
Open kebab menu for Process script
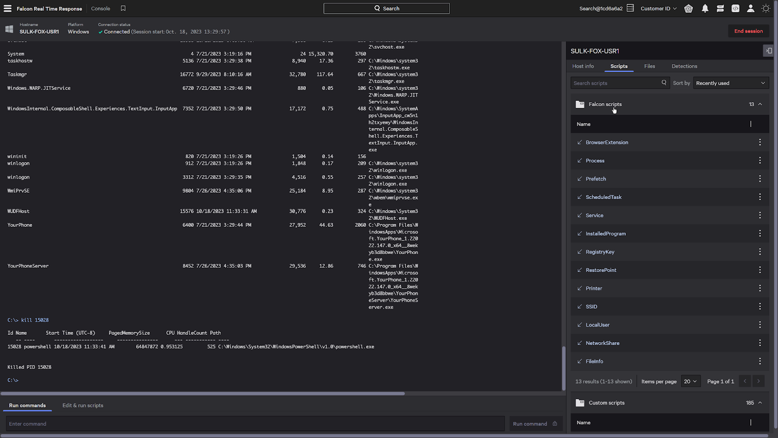tap(760, 161)
